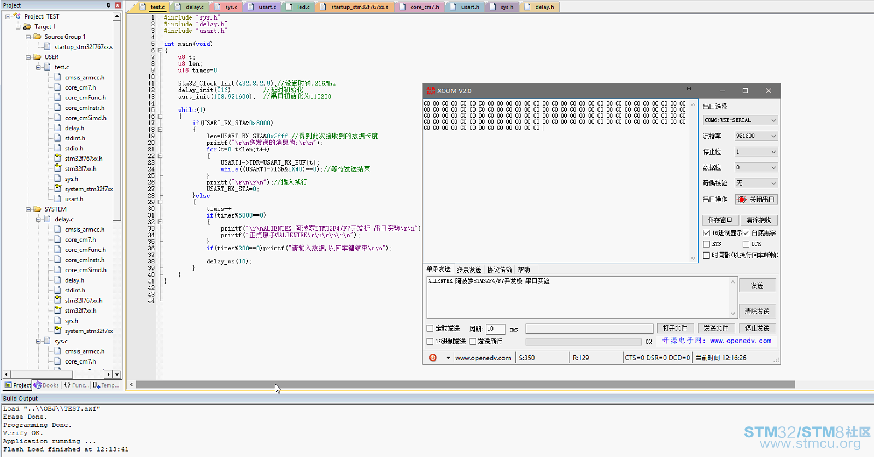Enable the 定时发送 checkbox
Image resolution: width=874 pixels, height=457 pixels.
(x=430, y=329)
